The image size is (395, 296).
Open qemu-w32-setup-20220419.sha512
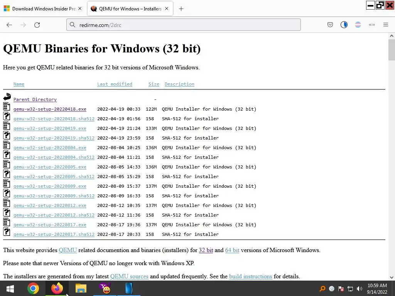54,138
